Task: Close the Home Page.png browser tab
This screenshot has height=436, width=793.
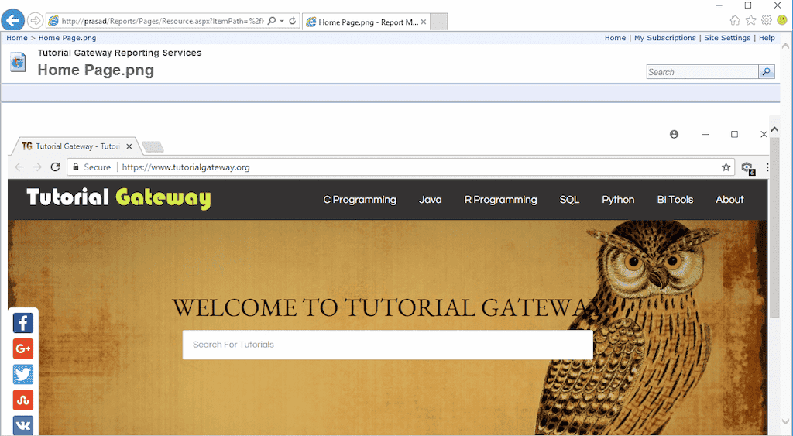Action: pyautogui.click(x=424, y=22)
